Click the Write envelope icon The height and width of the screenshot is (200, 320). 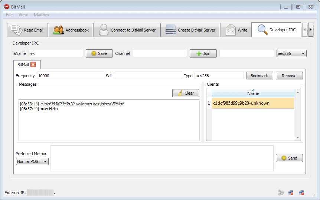[231, 30]
